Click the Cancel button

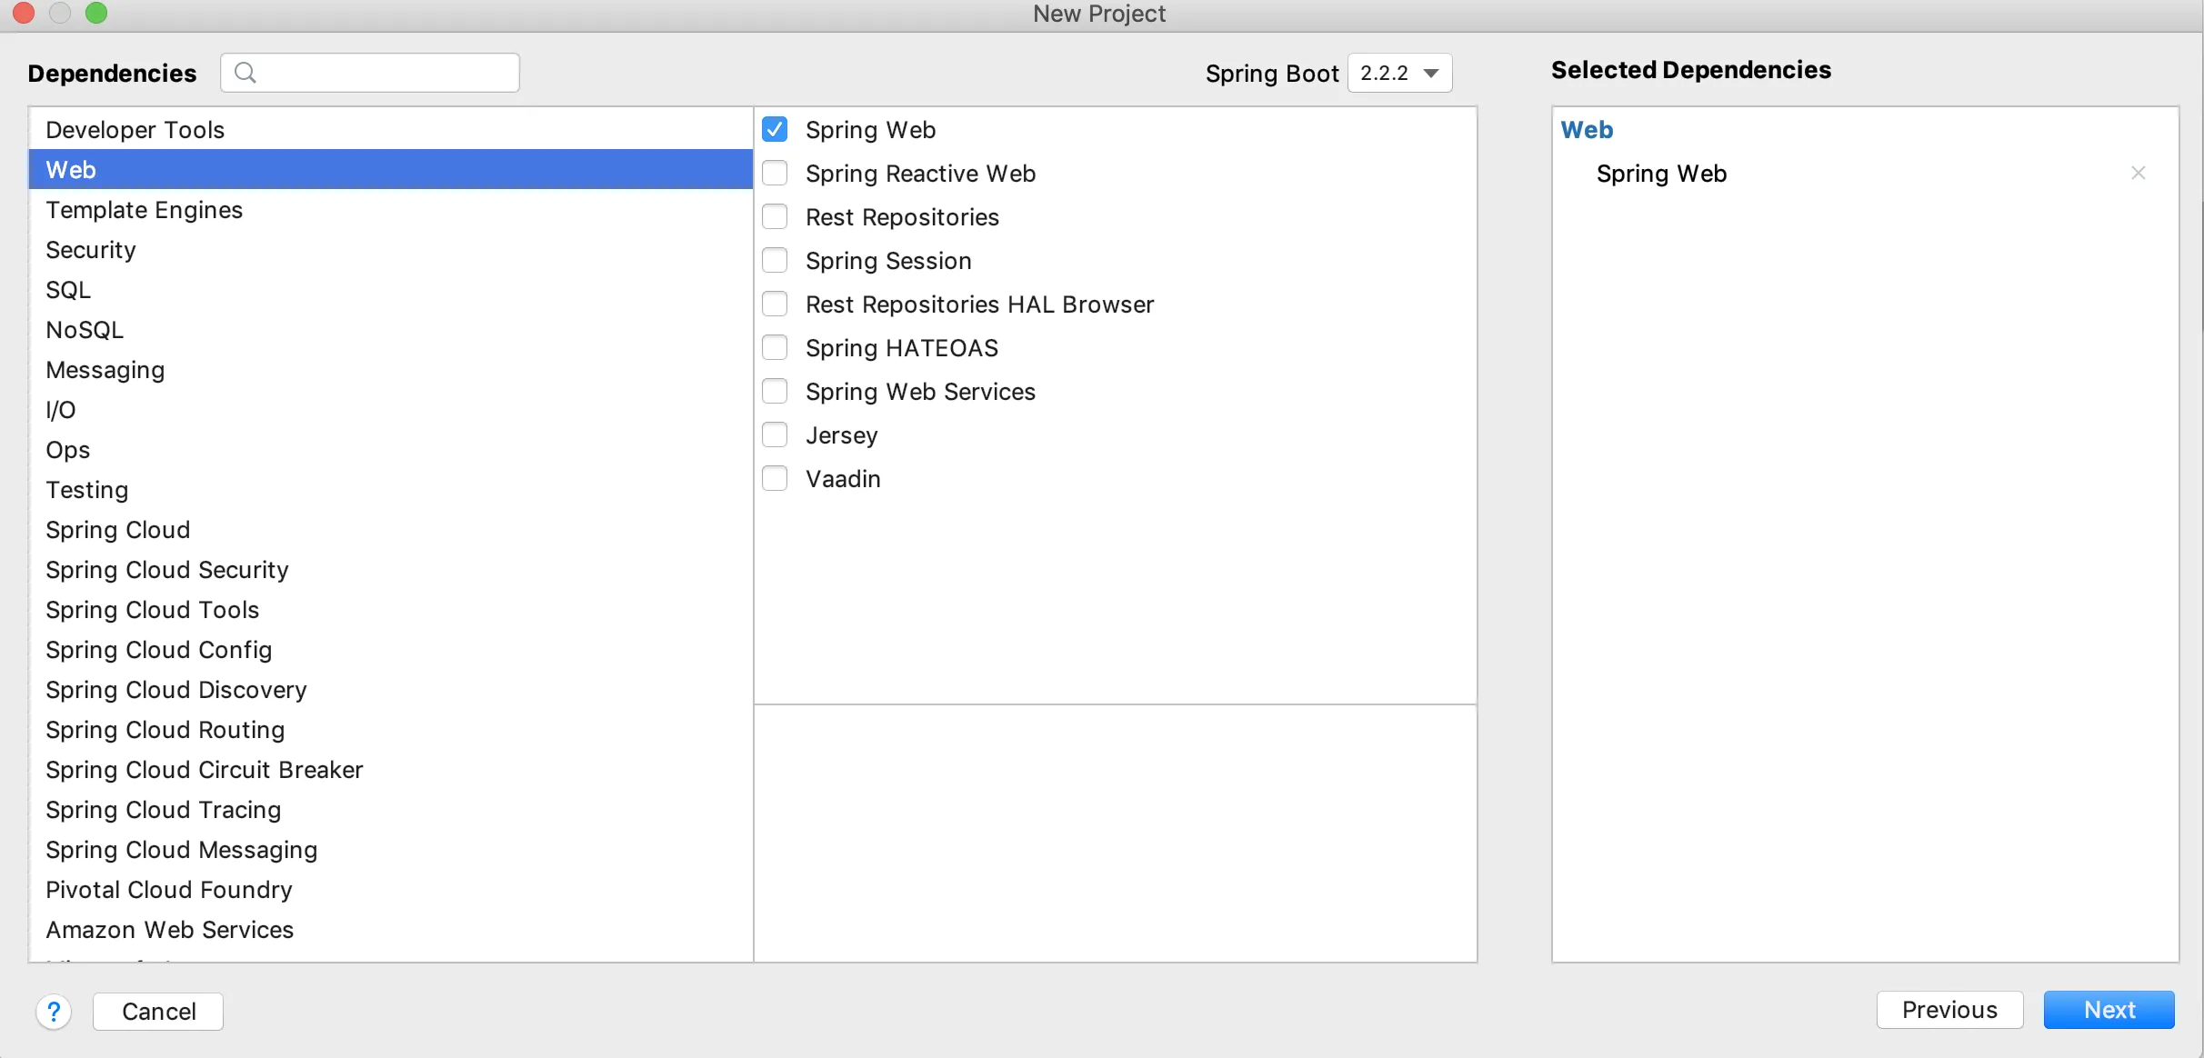coord(158,1011)
